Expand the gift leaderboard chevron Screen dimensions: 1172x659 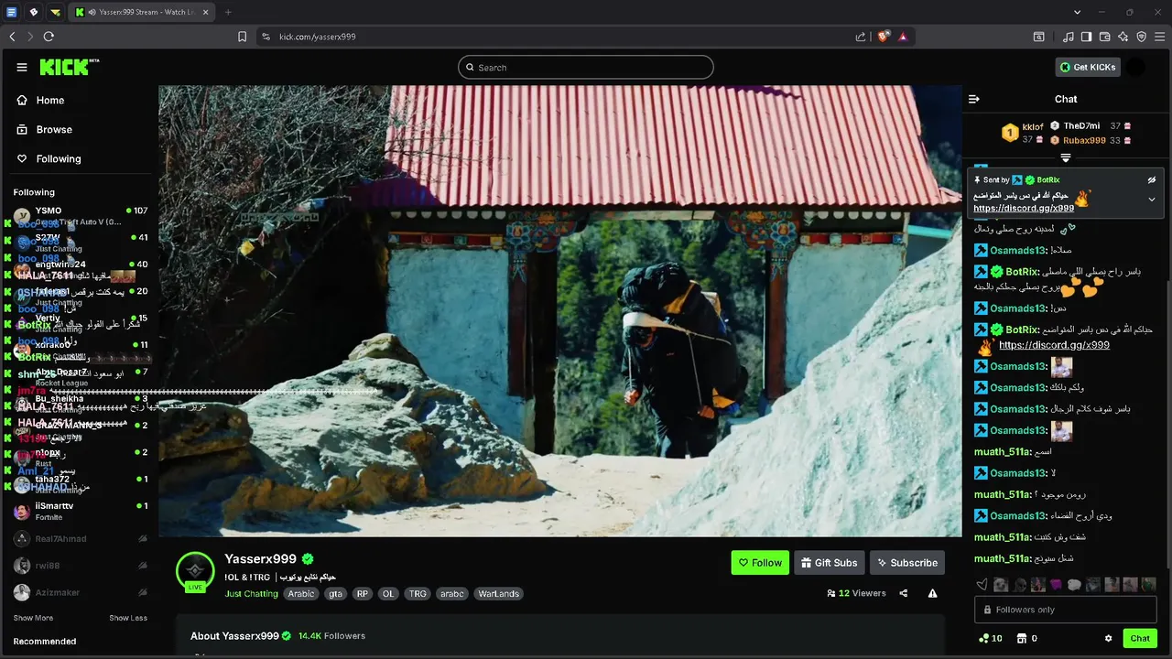(x=1065, y=157)
